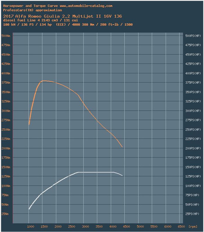Click the '425Nm' left axis label
This screenshot has width=204, height=232.
click(6, 64)
